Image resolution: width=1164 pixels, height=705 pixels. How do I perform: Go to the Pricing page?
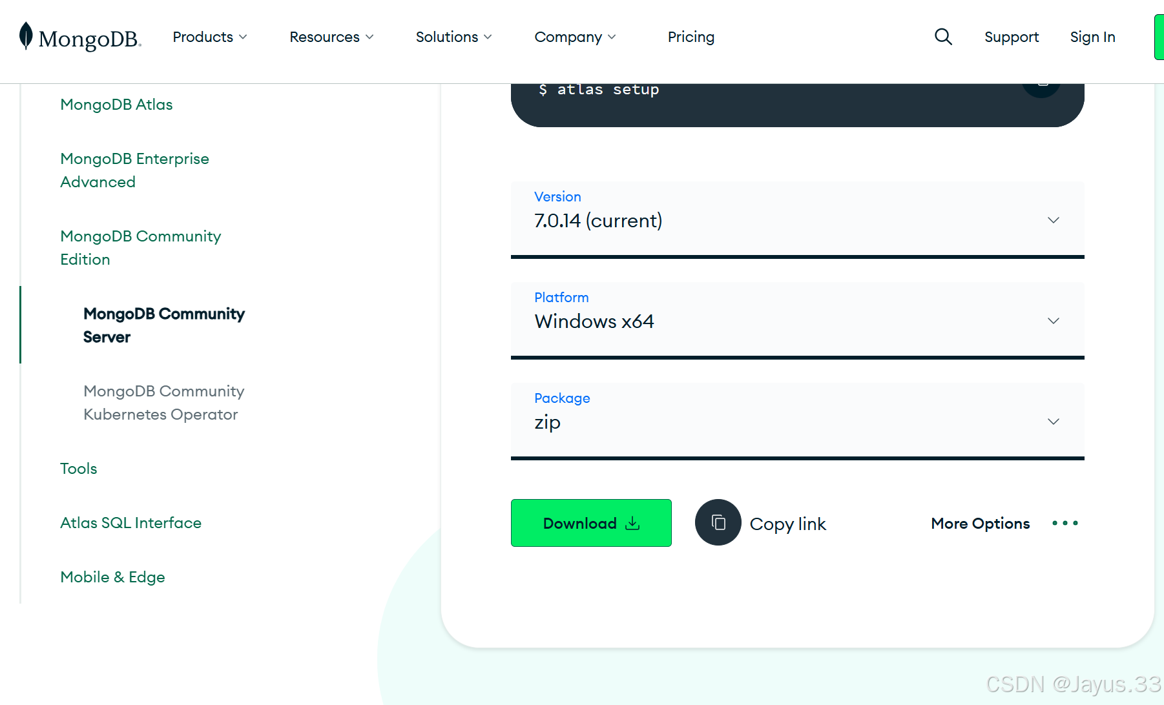(x=691, y=37)
